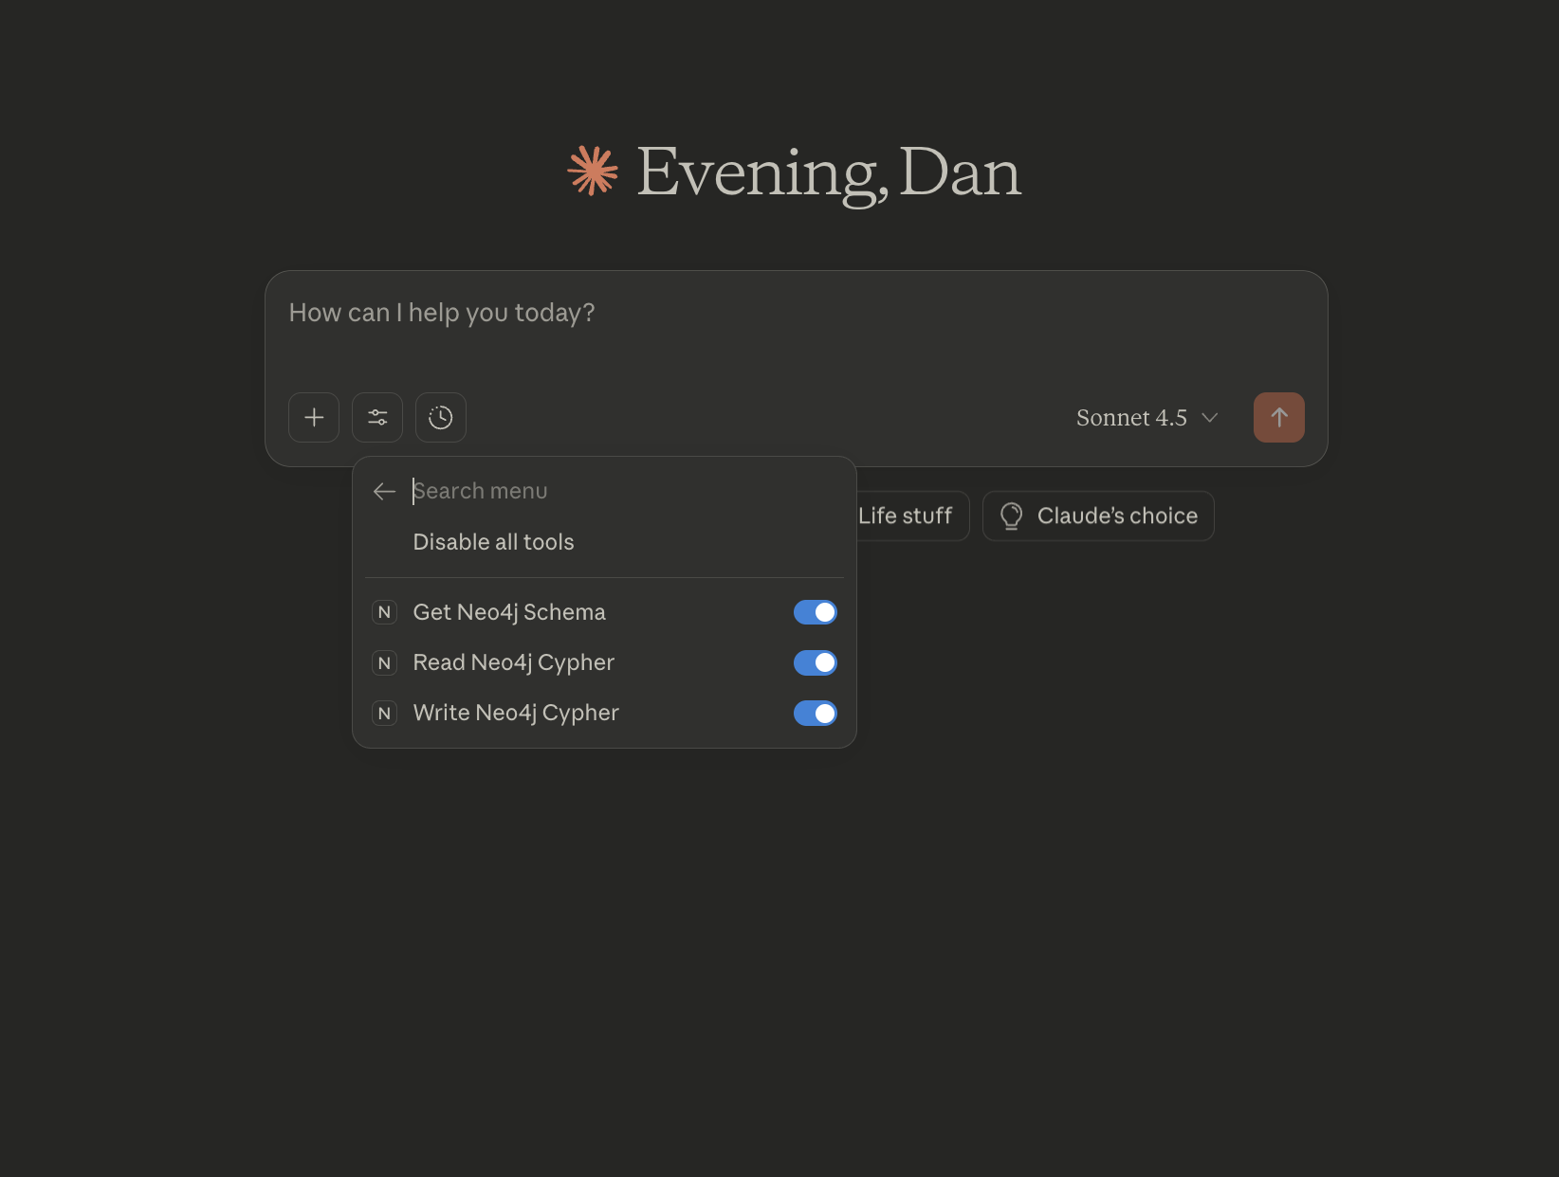Screen dimensions: 1559x1177
Task: Click the N icon beside Get Neo4j Schema
Action: coord(384,612)
